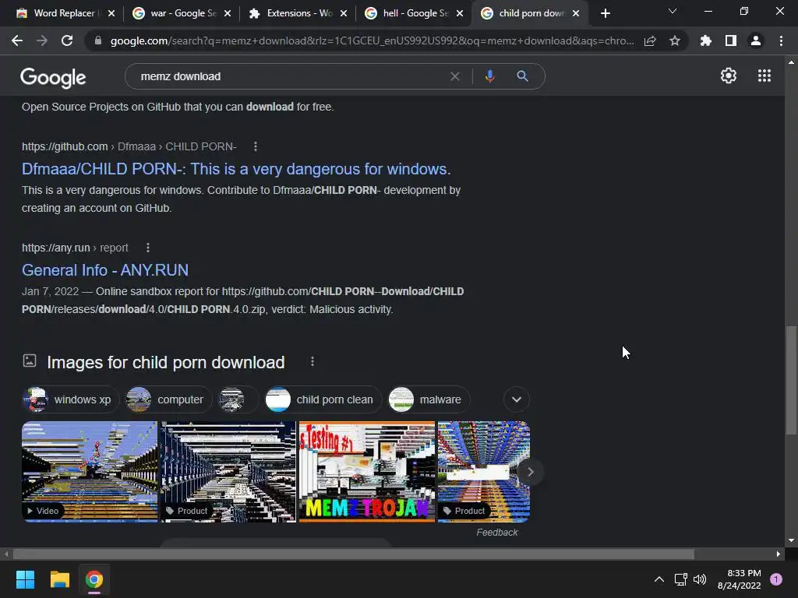This screenshot has height=598, width=798.
Task: Open the Chrome three-dot menu
Action: [x=781, y=40]
